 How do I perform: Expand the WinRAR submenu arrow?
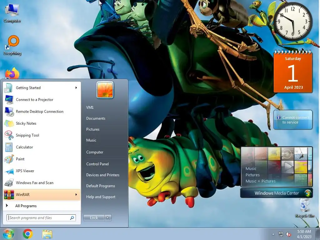(76, 194)
